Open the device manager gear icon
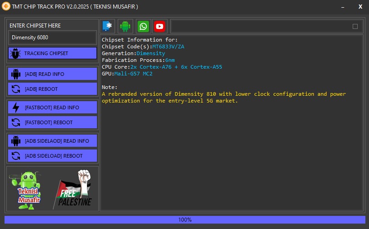This screenshot has height=229, width=369. [107, 26]
